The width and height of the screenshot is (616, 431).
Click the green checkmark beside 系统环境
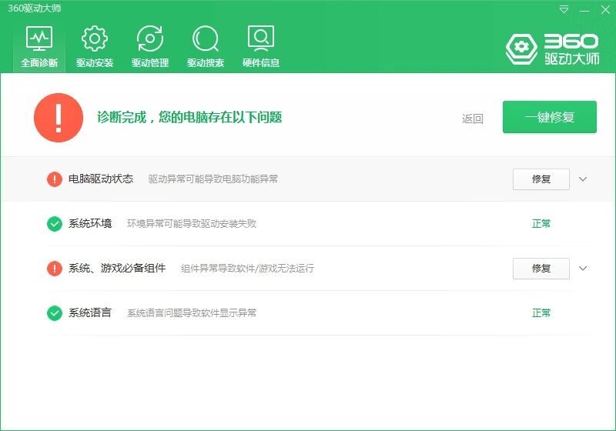point(55,224)
